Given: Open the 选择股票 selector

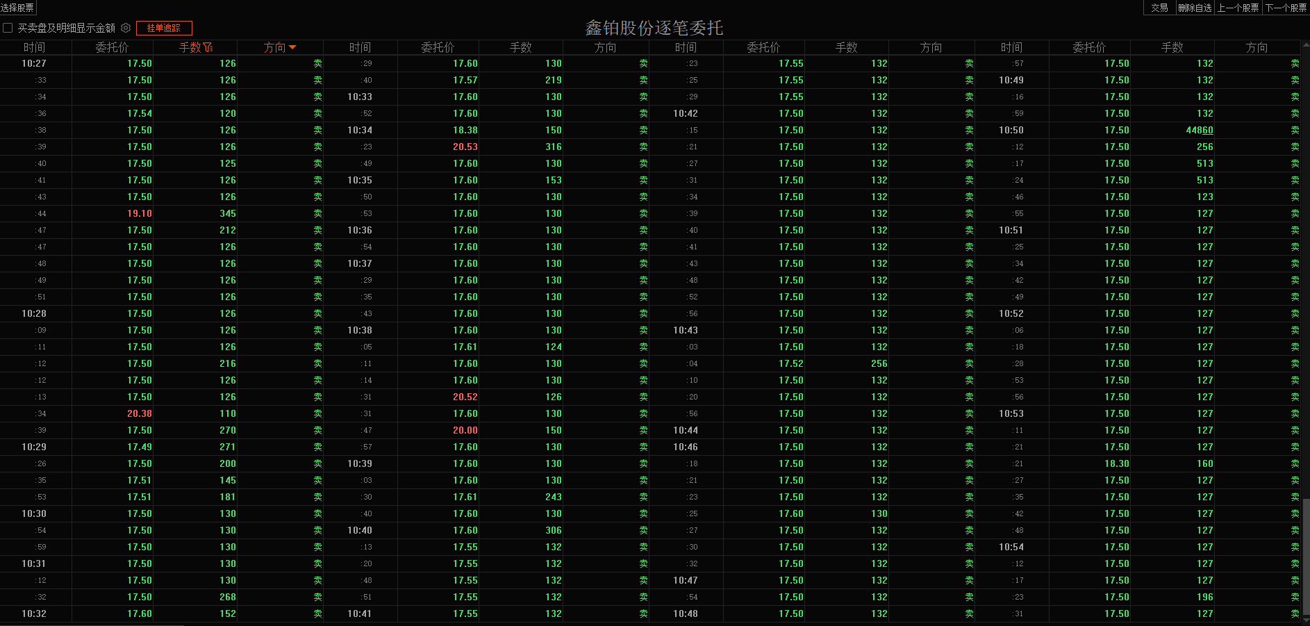Looking at the screenshot, I should (x=17, y=8).
